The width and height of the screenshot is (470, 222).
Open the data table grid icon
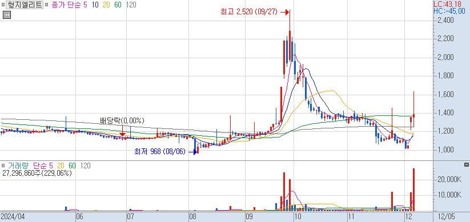(7, 15)
